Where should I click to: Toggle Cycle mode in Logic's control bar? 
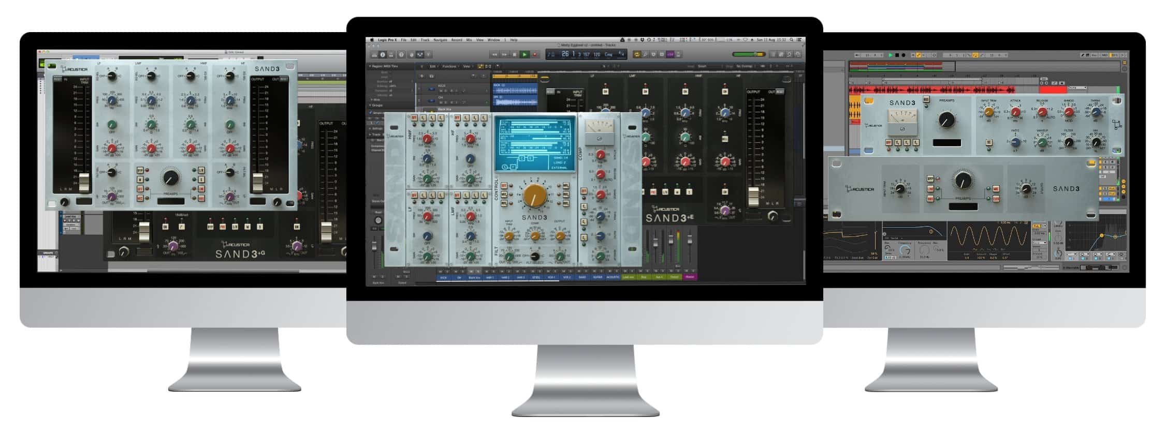click(637, 54)
